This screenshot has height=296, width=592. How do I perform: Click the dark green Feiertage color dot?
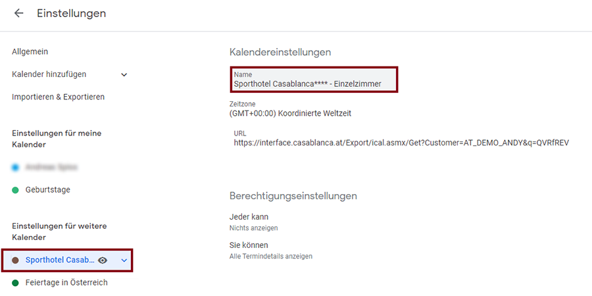[15, 283]
